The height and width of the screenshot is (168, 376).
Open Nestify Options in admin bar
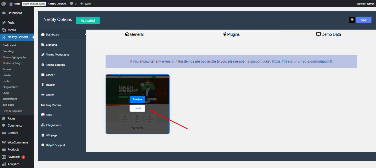57,4
